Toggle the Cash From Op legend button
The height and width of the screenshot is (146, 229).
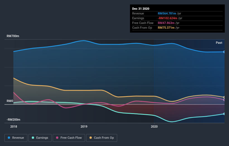(x=102, y=138)
